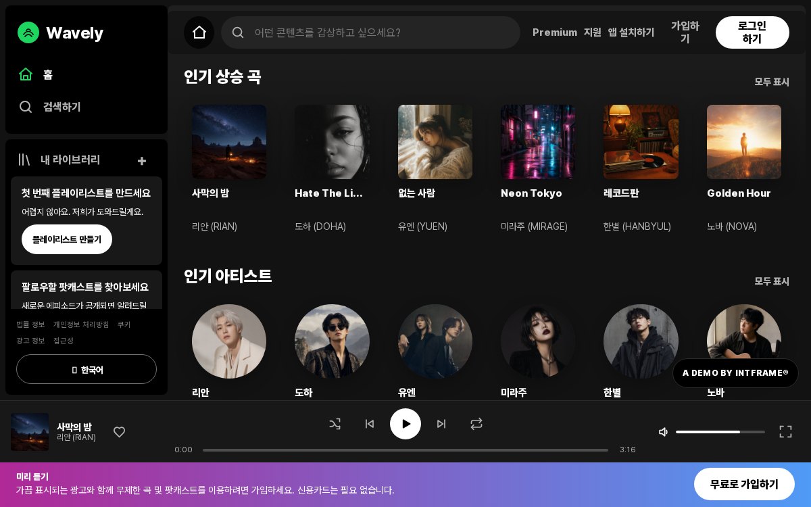Open artist 유엔 round portrait
The image size is (811, 507).
pyautogui.click(x=435, y=341)
